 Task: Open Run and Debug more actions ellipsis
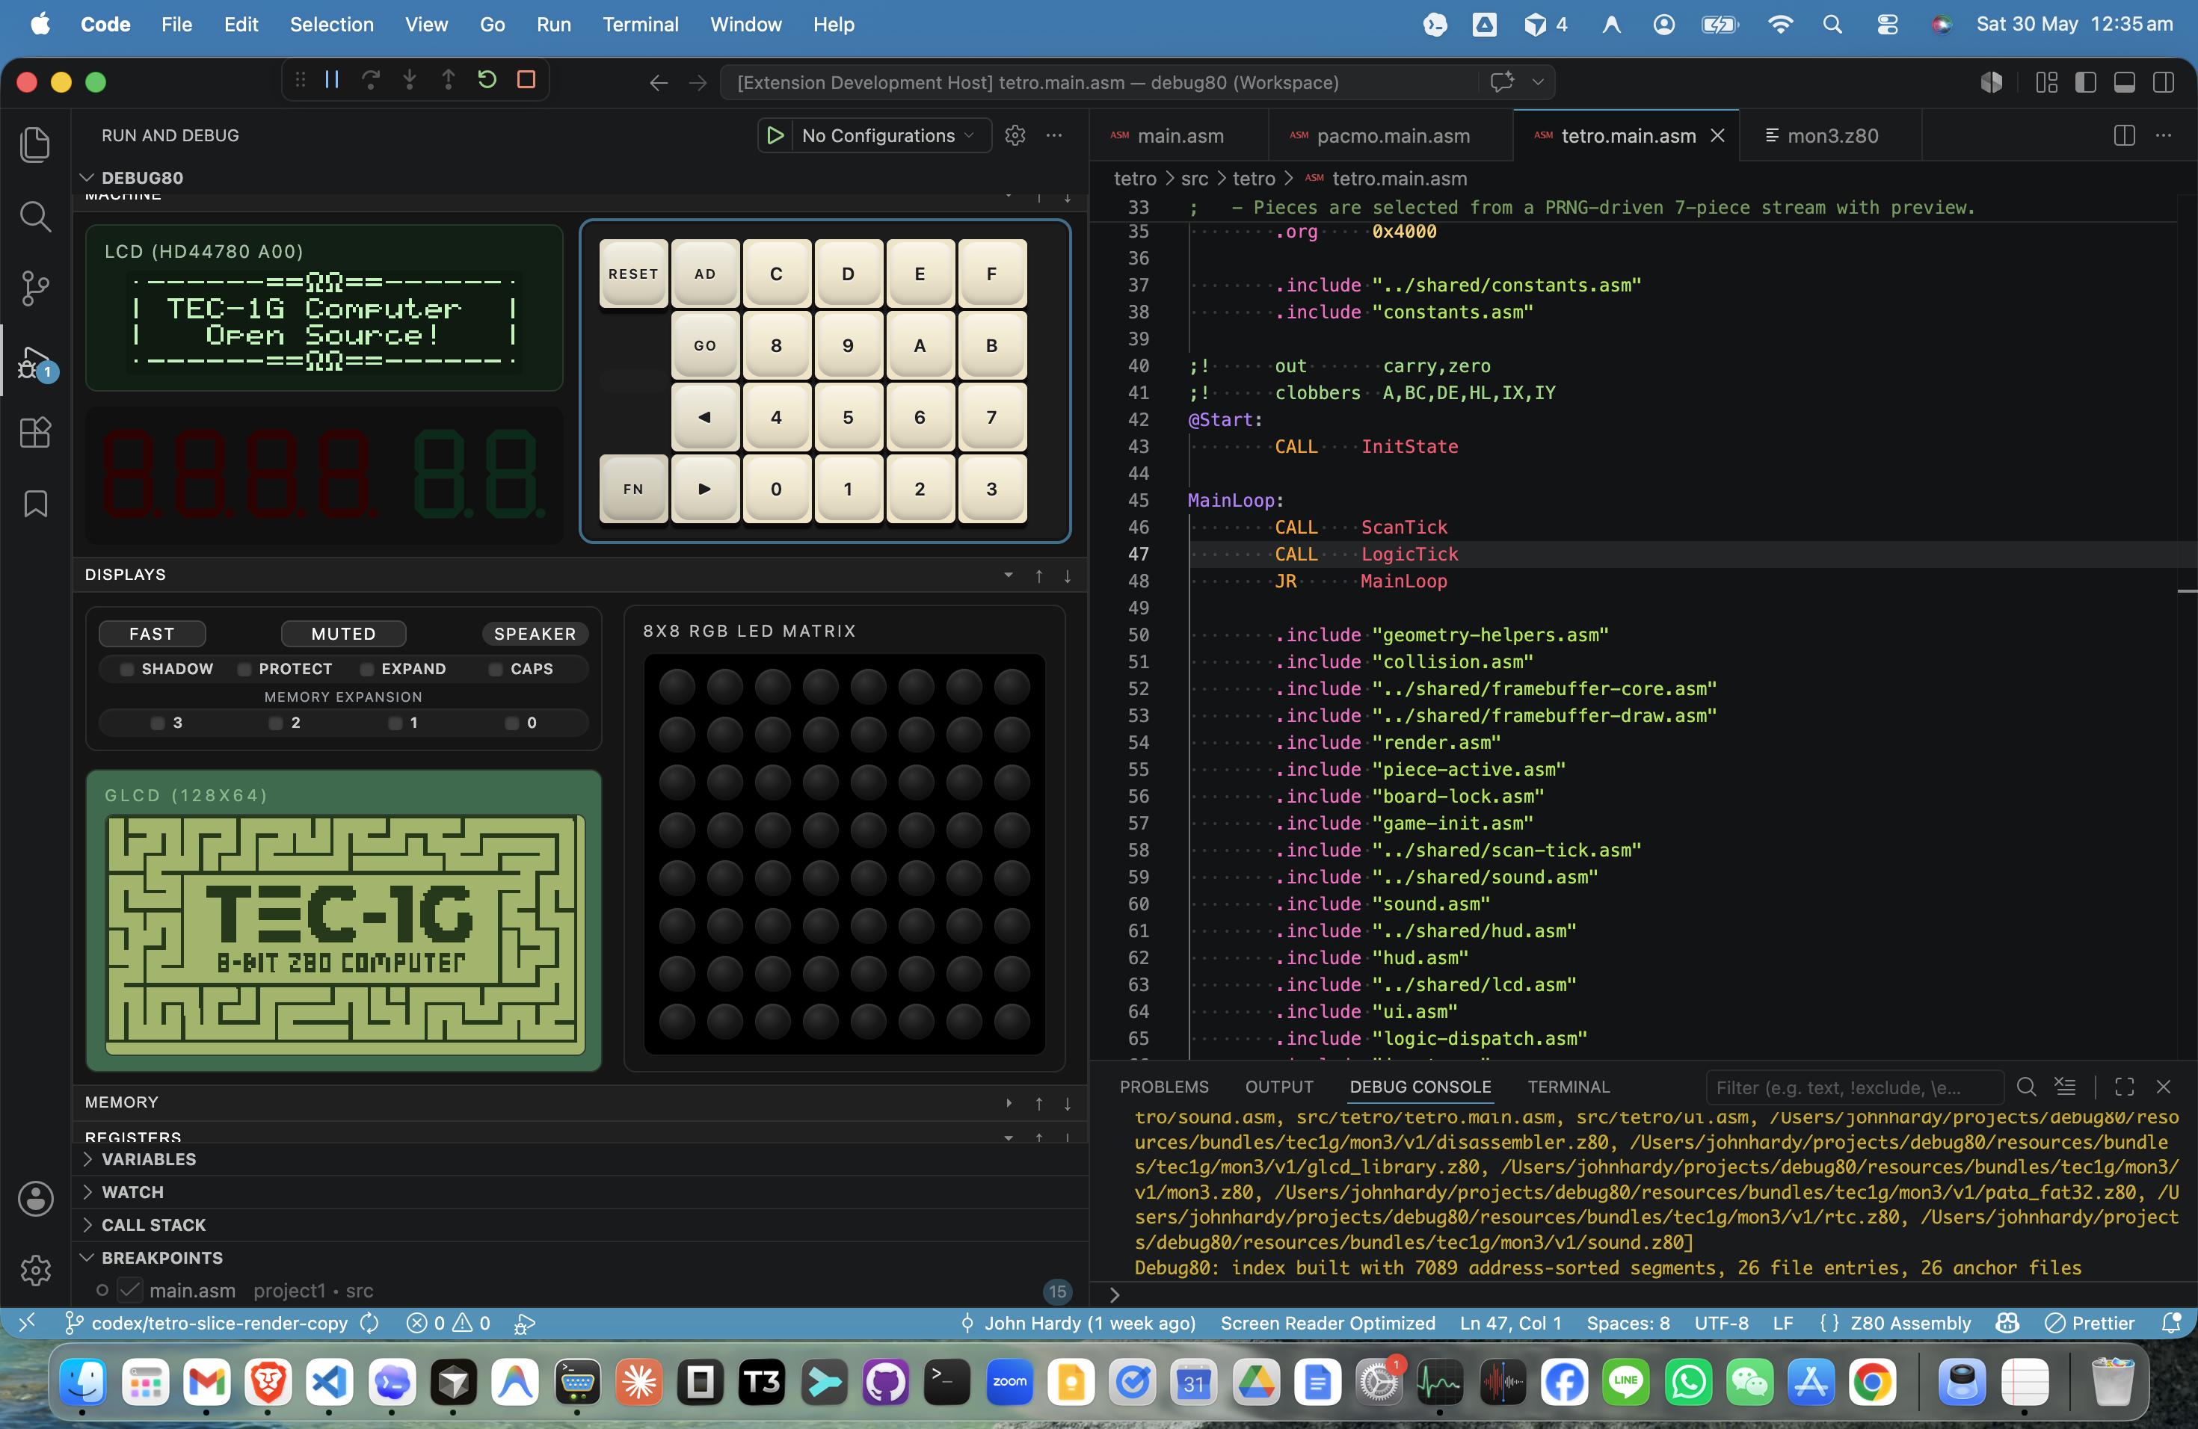(x=1053, y=136)
